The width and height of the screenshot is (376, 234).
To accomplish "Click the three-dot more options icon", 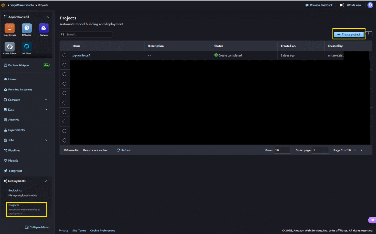I will tap(369, 34).
